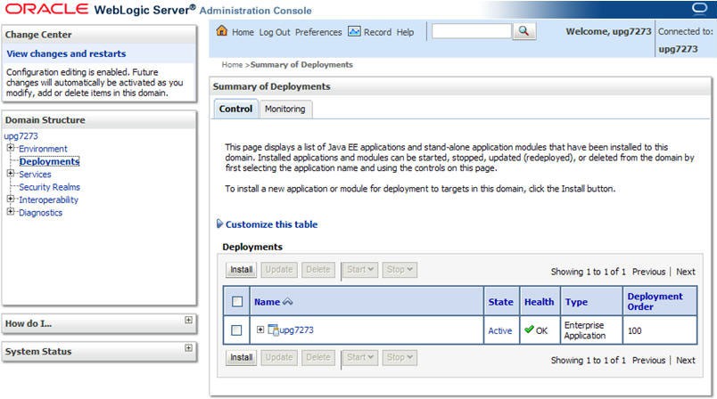Select Interoperability in Domain Structure
This screenshot has height=399, width=717.
pyautogui.click(x=48, y=200)
